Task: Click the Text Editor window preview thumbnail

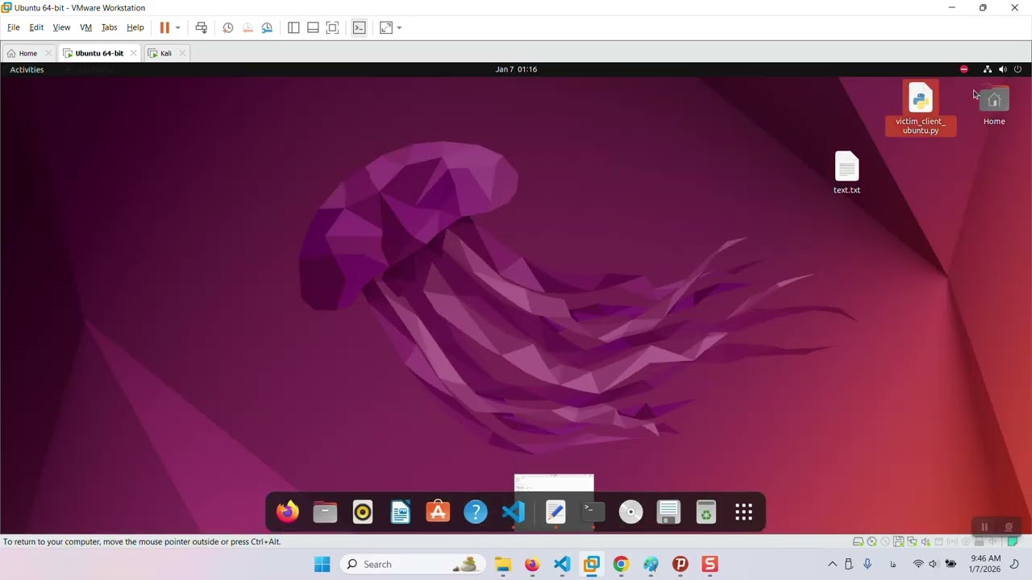Action: pyautogui.click(x=554, y=483)
